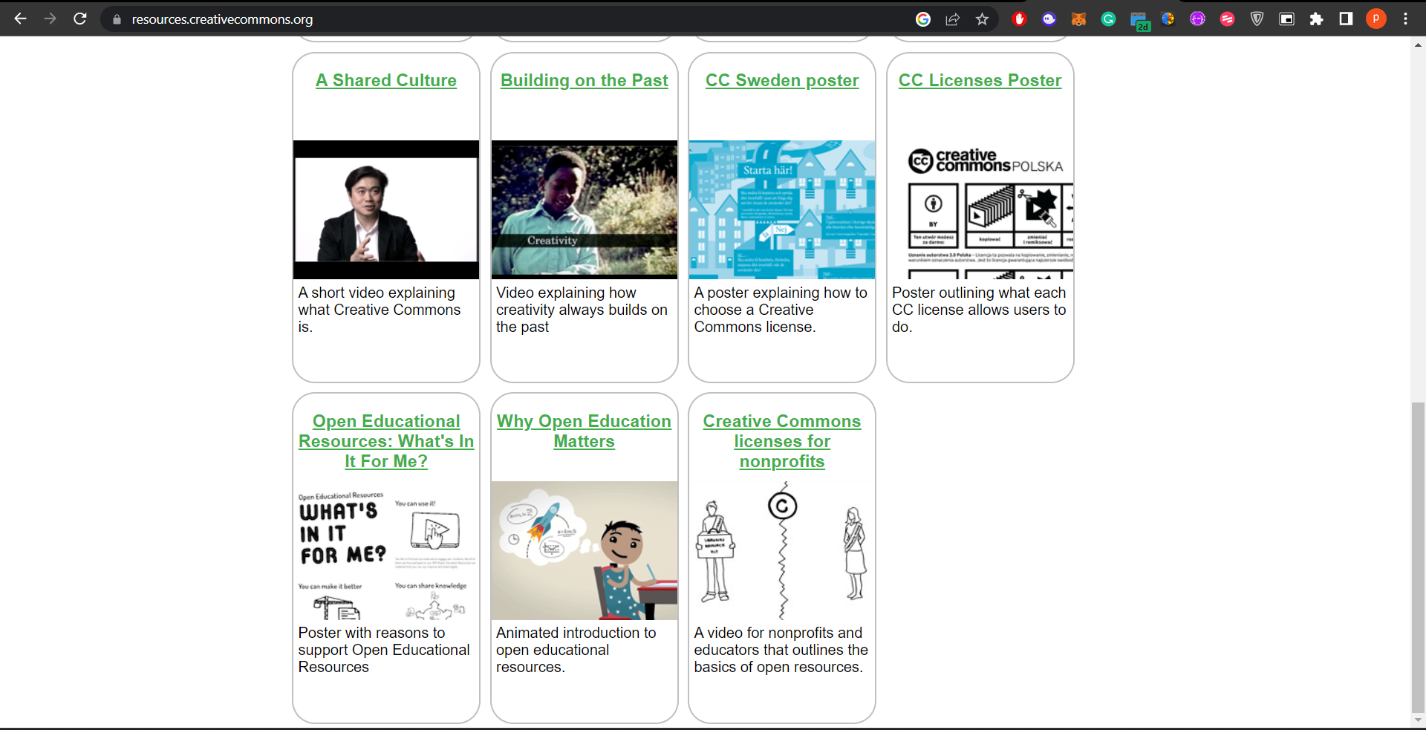The width and height of the screenshot is (1426, 730).
Task: Bookmark this page with star
Action: pyautogui.click(x=983, y=19)
